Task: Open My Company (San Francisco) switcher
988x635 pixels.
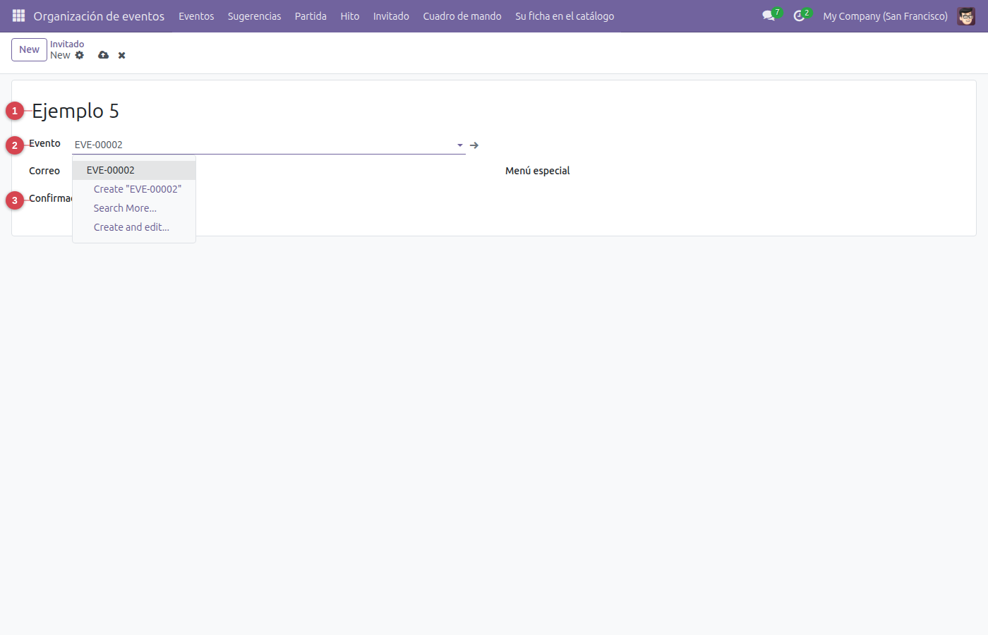Action: (885, 16)
